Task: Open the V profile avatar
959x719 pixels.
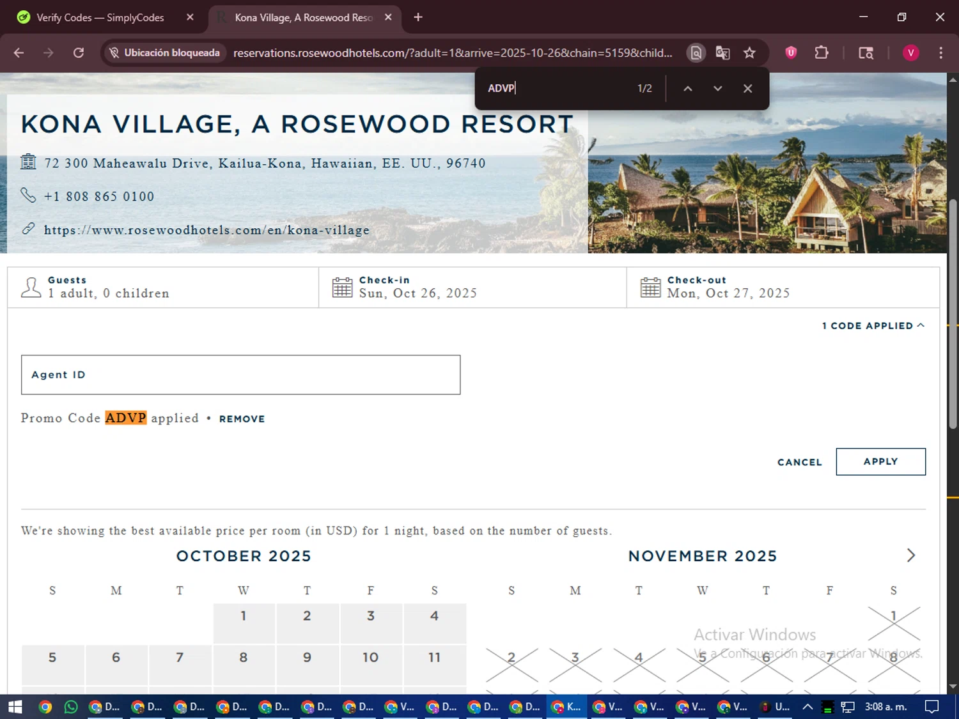Action: [910, 53]
